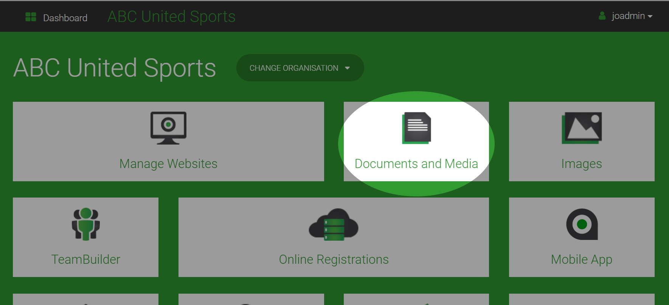
Task: Open the Change Organisation dropdown
Action: click(300, 68)
